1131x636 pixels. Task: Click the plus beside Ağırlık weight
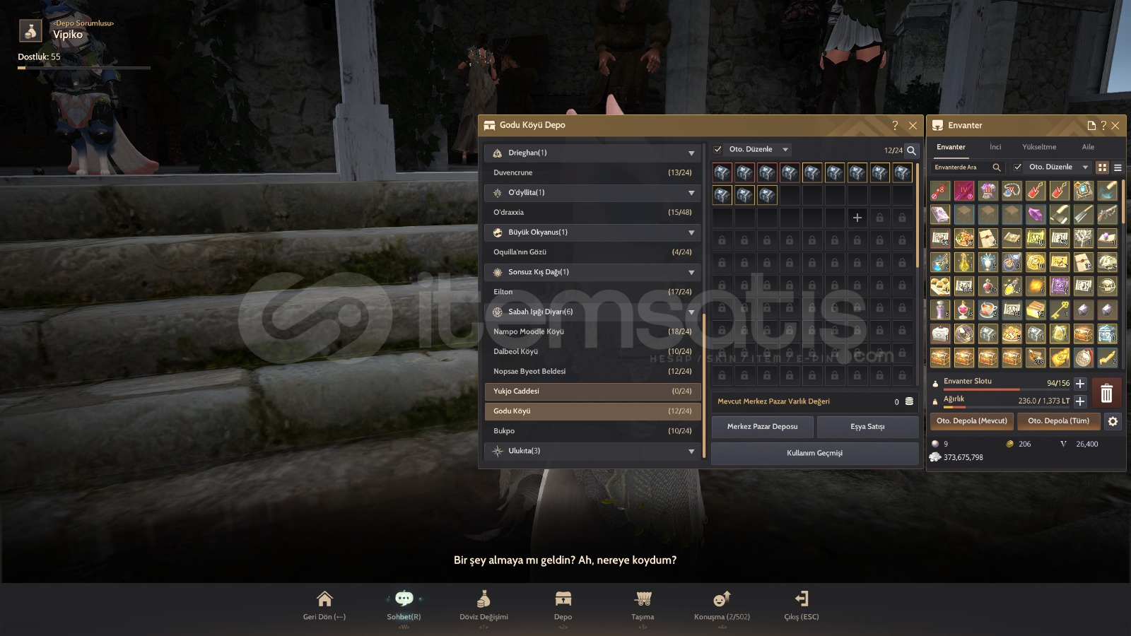coord(1080,401)
